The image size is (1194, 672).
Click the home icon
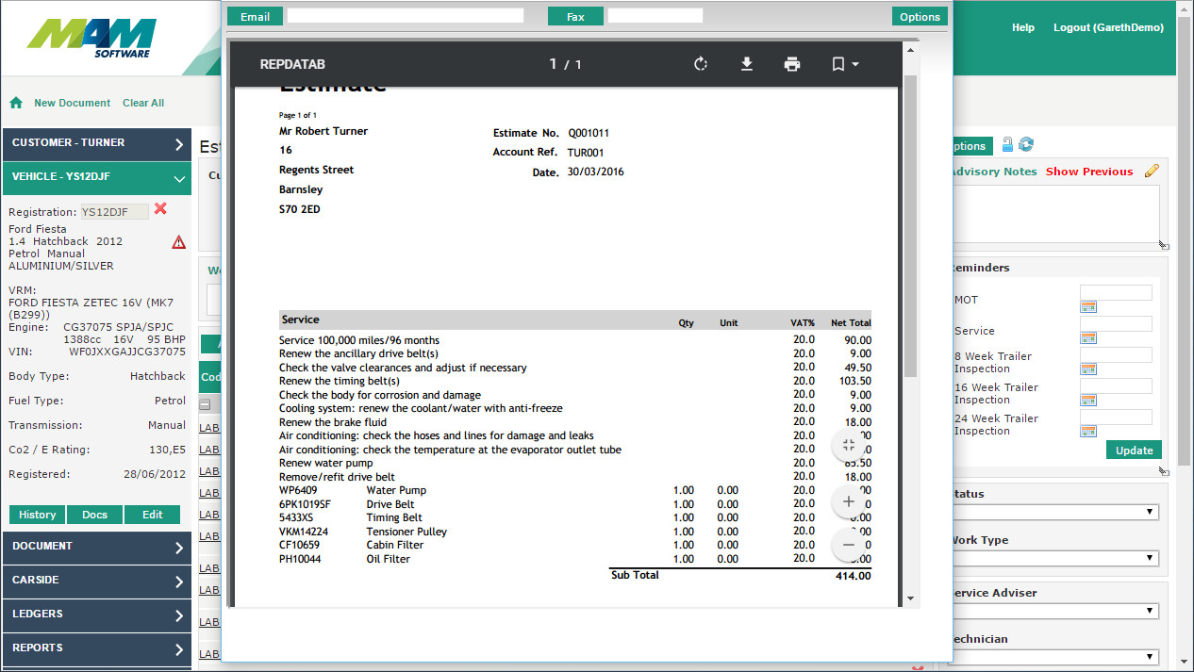[x=16, y=103]
